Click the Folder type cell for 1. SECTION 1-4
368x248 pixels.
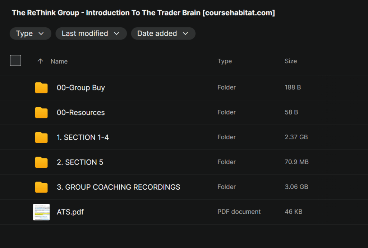[226, 137]
